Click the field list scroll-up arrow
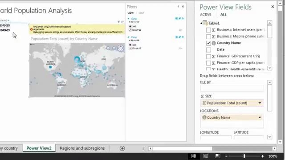285x160 pixels. 270,23
